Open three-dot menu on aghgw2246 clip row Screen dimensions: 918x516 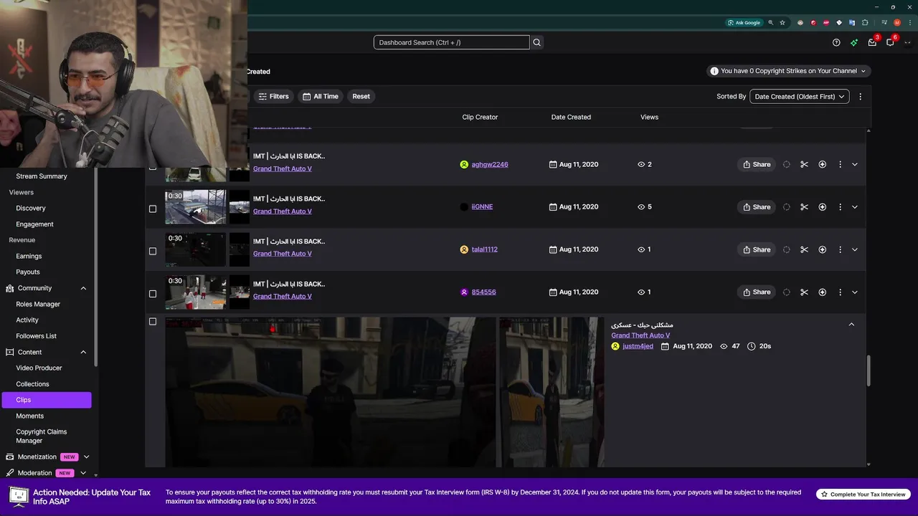coord(840,164)
